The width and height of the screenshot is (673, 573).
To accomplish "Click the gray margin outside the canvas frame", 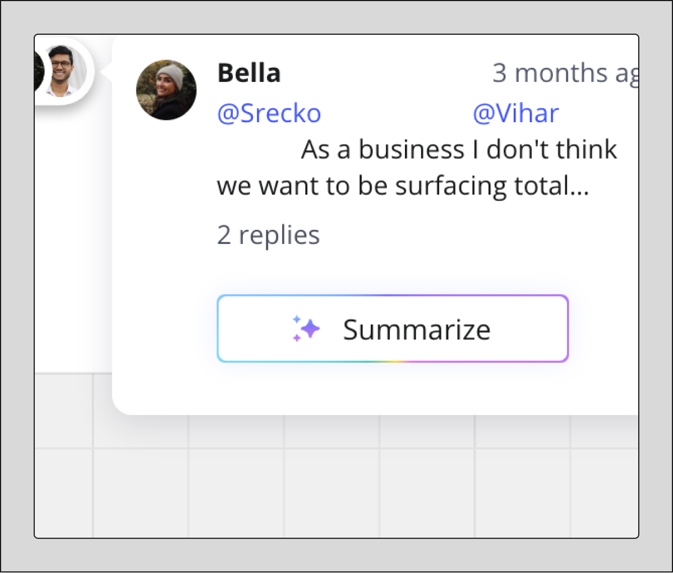I will pos(16,280).
